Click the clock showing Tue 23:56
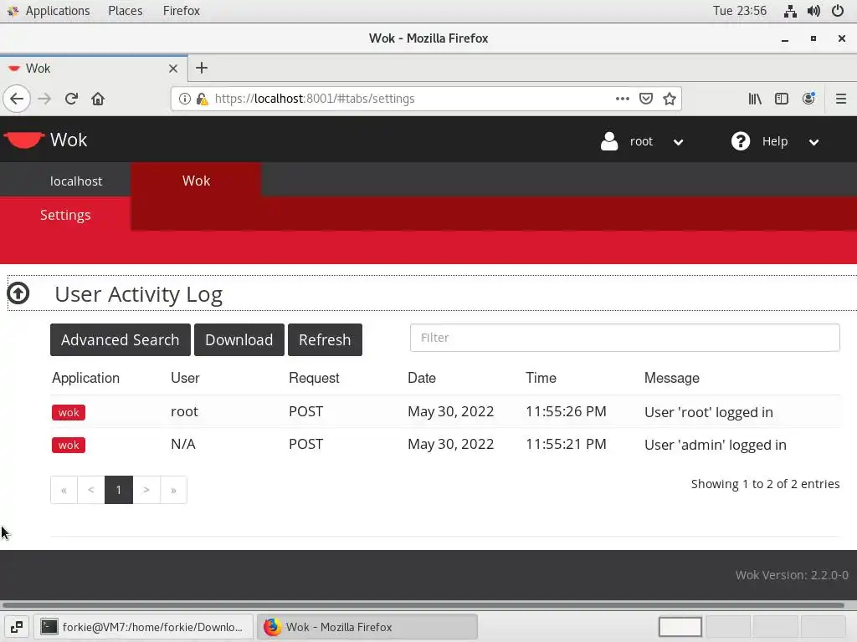Screen dimensions: 857x642 tap(740, 11)
